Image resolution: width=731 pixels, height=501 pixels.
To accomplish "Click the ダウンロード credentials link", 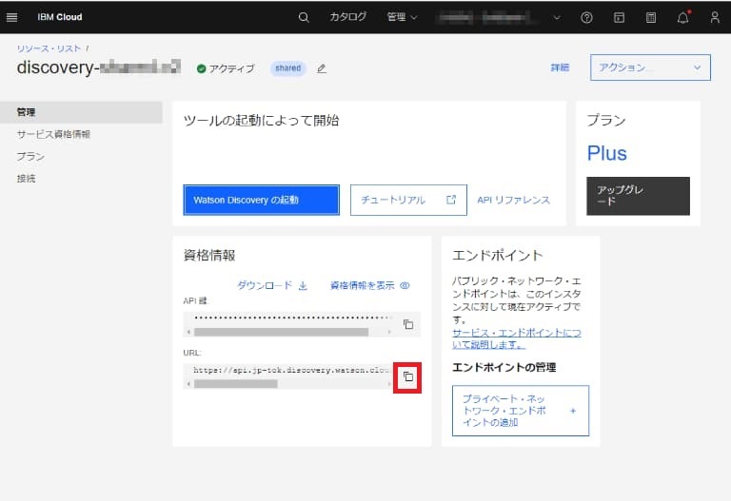I will 272,285.
